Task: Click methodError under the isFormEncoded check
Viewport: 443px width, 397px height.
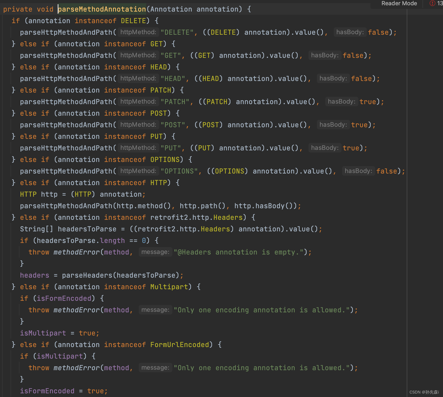Action: tap(77, 310)
